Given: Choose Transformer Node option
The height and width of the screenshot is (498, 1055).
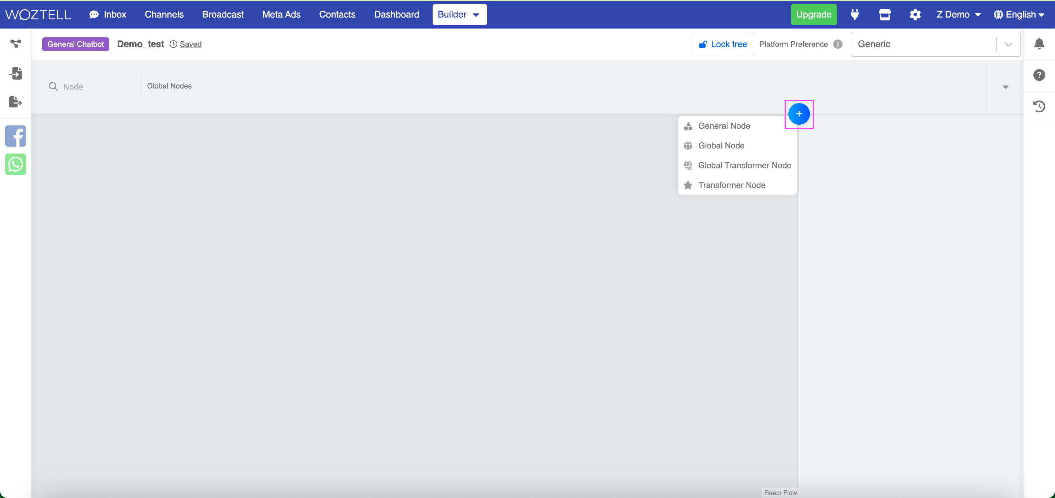Looking at the screenshot, I should [737, 185].
